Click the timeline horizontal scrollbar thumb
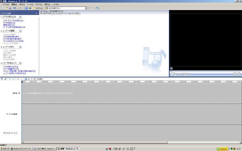This screenshot has height=151, width=242. [96, 142]
